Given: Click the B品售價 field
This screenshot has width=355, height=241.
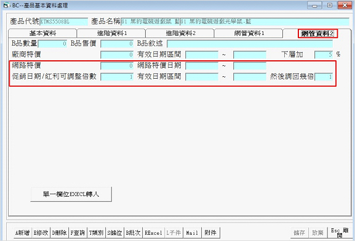Looking at the screenshot, I should pos(117,44).
